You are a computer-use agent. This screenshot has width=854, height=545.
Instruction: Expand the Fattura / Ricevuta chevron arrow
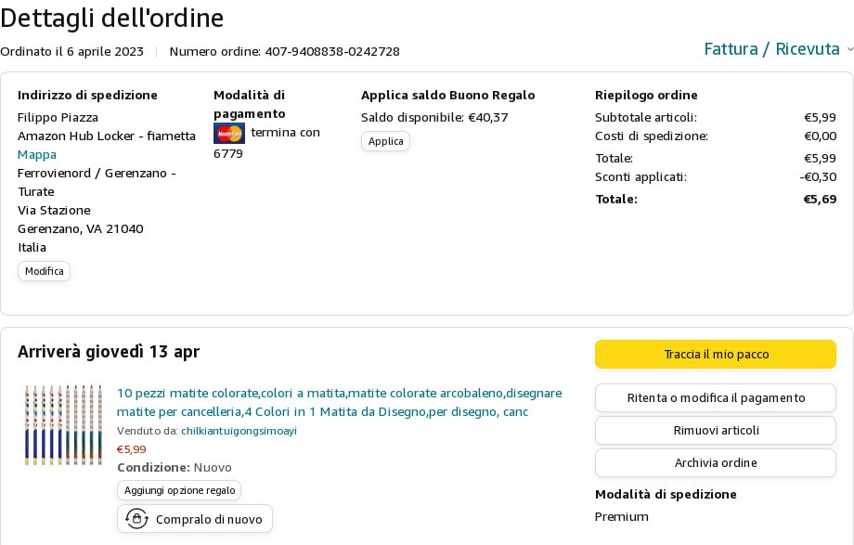(849, 49)
